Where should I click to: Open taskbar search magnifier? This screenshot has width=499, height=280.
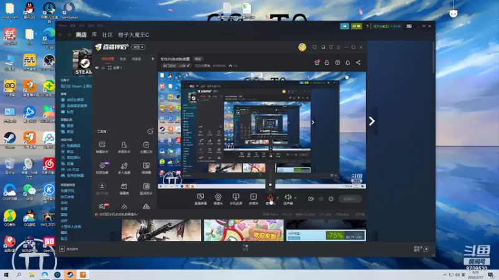(x=19, y=275)
